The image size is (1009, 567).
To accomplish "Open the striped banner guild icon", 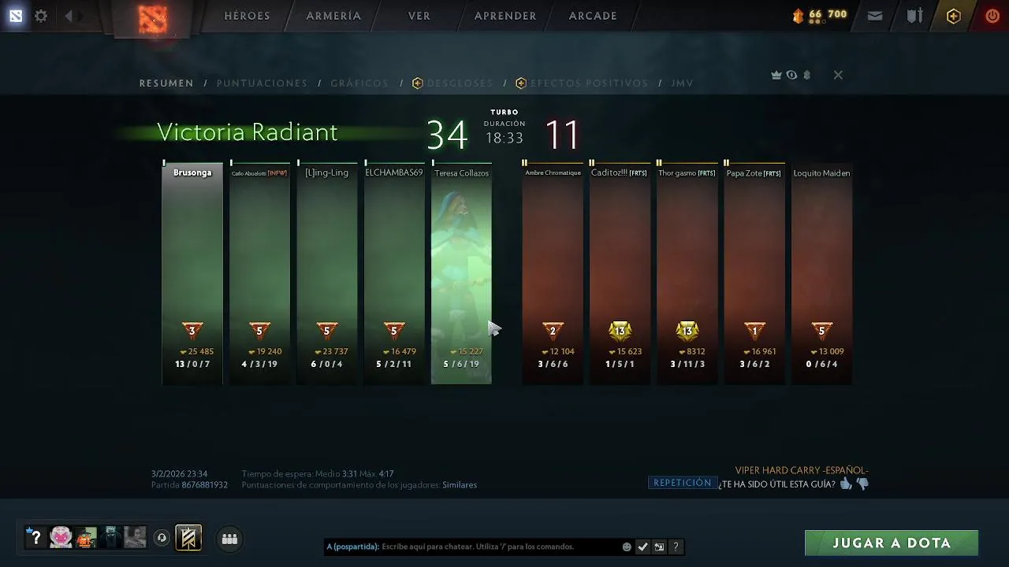I will [x=188, y=538].
